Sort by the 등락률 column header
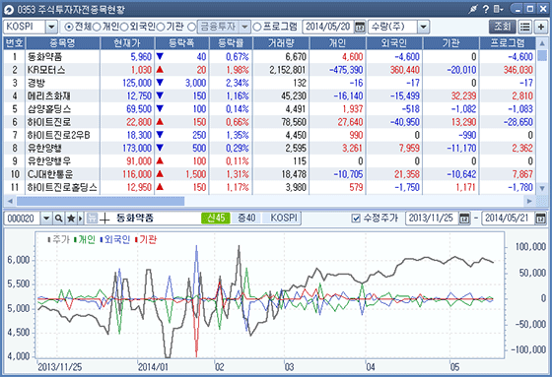552x377 pixels. click(231, 43)
